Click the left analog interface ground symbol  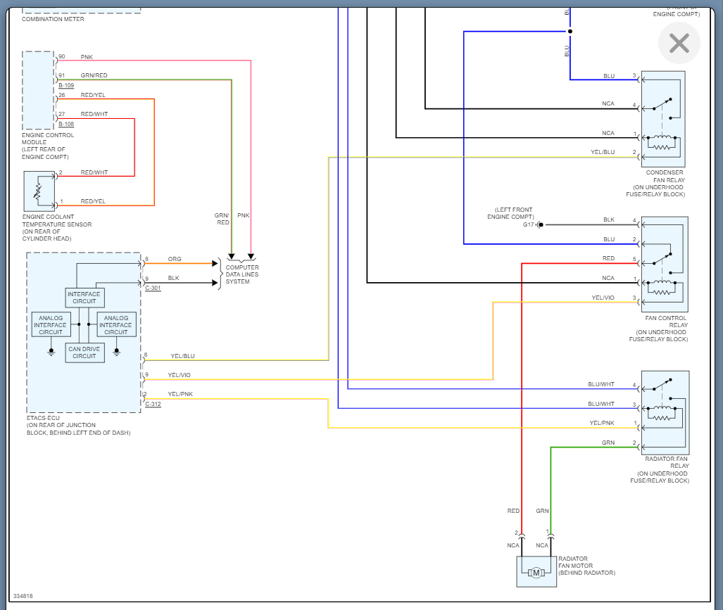(51, 351)
